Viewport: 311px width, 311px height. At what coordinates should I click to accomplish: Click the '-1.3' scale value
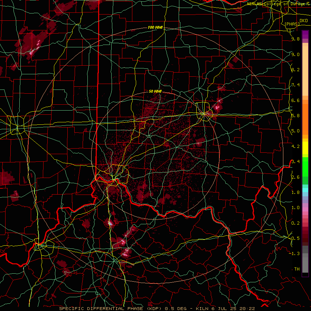(294, 254)
